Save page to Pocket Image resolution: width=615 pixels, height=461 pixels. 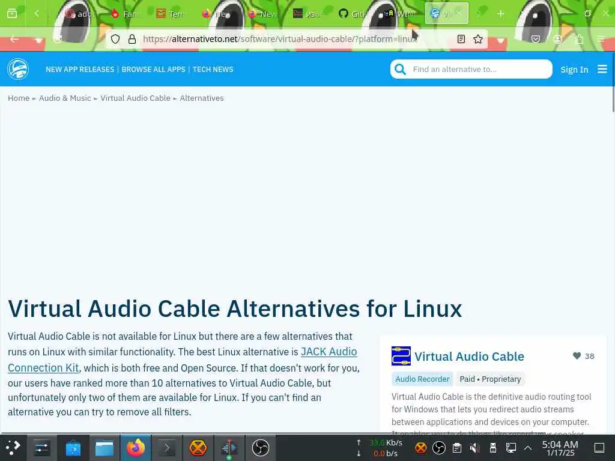(536, 39)
